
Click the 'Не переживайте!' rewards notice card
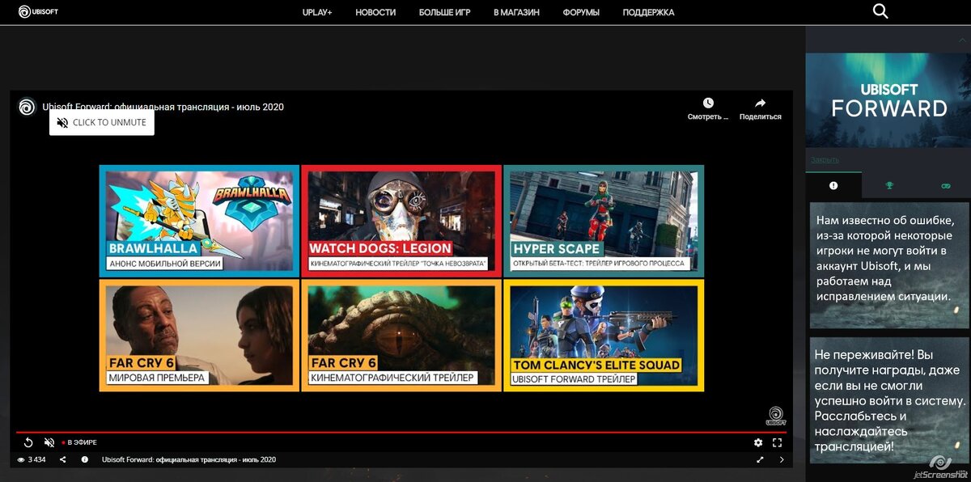coord(889,400)
